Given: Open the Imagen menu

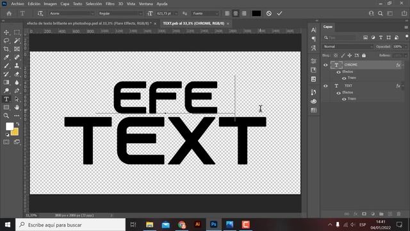Looking at the screenshot, I should point(50,4).
